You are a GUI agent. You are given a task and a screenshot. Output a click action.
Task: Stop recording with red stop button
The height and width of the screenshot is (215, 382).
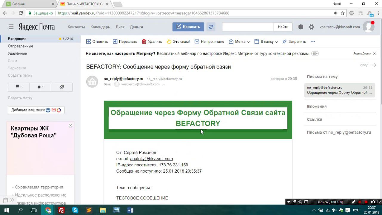(x=366, y=202)
